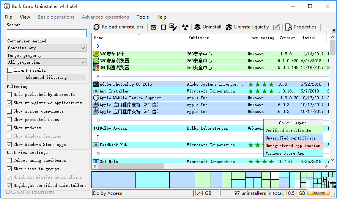Click the App Installer row icon

pyautogui.click(x=96, y=91)
